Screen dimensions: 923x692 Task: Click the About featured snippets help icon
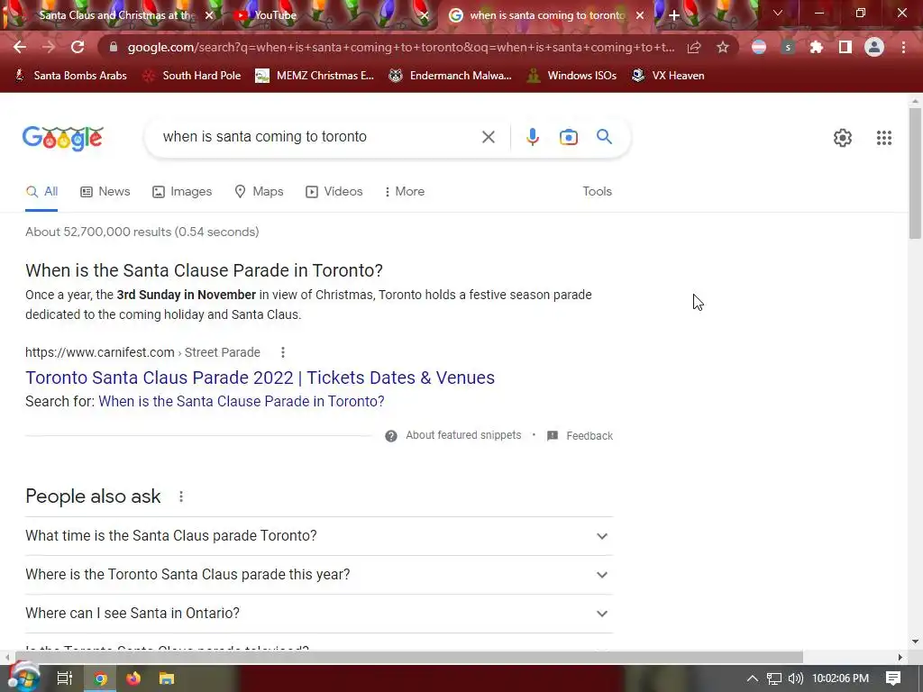point(391,436)
